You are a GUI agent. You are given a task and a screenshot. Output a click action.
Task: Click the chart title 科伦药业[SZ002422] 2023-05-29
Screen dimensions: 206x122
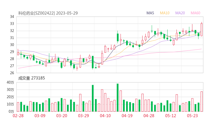[x=48, y=13]
